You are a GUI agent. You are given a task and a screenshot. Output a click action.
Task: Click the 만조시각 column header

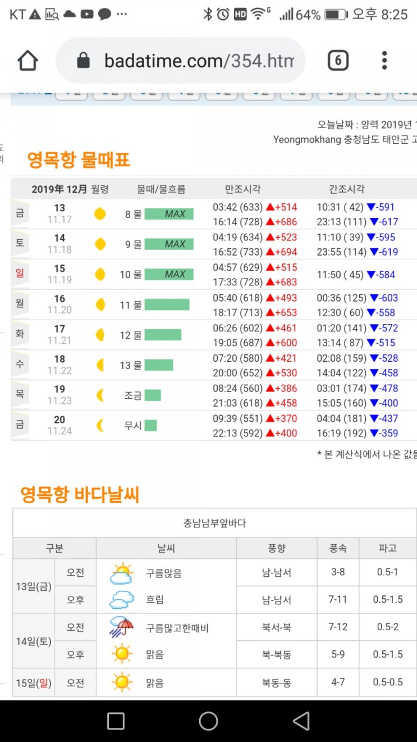tap(242, 189)
